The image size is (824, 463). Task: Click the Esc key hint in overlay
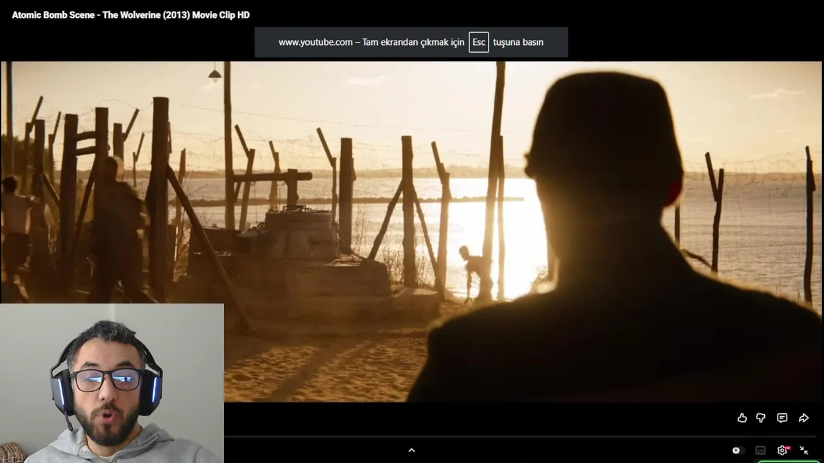pos(478,42)
